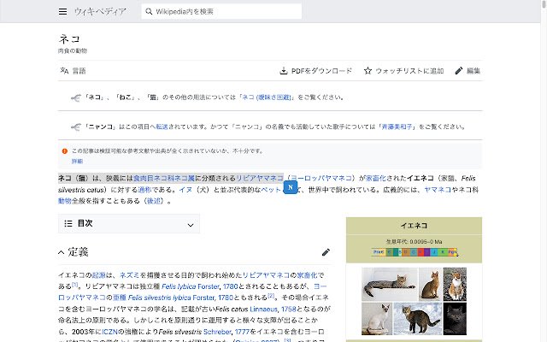
Task: Open the 食肉目 link
Action: pyautogui.click(x=144, y=179)
